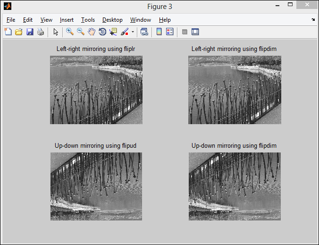Open the Desktop menu
Screen dimensions: 319x245
pos(112,20)
